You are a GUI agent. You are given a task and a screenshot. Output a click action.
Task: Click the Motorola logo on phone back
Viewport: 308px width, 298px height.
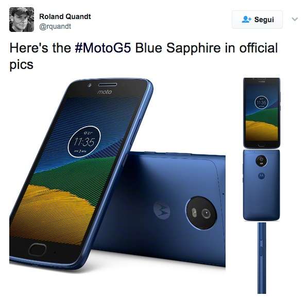point(162,211)
